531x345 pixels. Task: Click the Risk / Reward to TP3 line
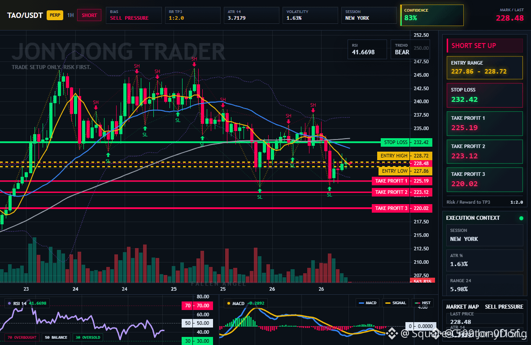485,202
